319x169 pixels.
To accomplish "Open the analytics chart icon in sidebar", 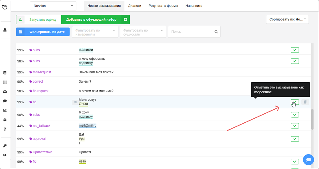I will 5,110.
